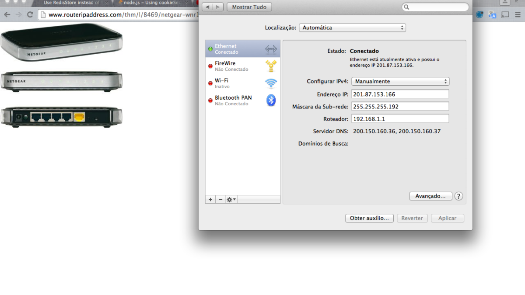This screenshot has height=295, width=525.
Task: Click the Wi-Fi signal icon
Action: [x=271, y=83]
